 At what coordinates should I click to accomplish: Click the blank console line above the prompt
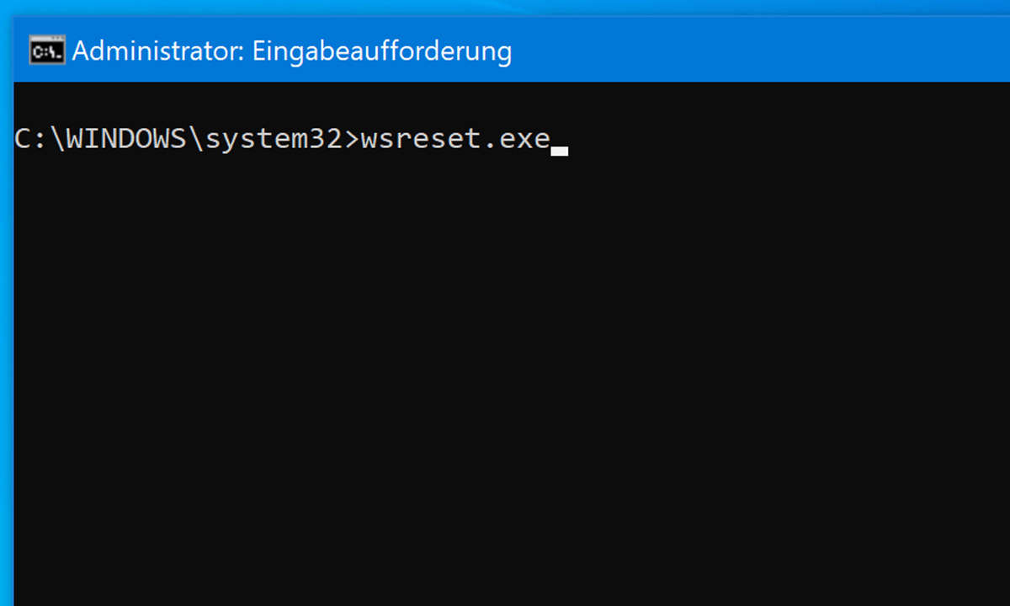[x=512, y=103]
